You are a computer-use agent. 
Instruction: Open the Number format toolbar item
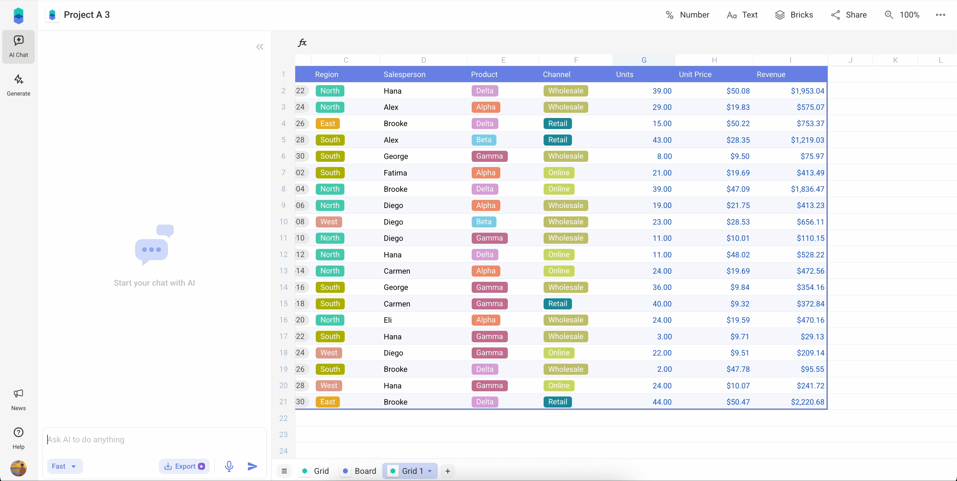click(687, 15)
